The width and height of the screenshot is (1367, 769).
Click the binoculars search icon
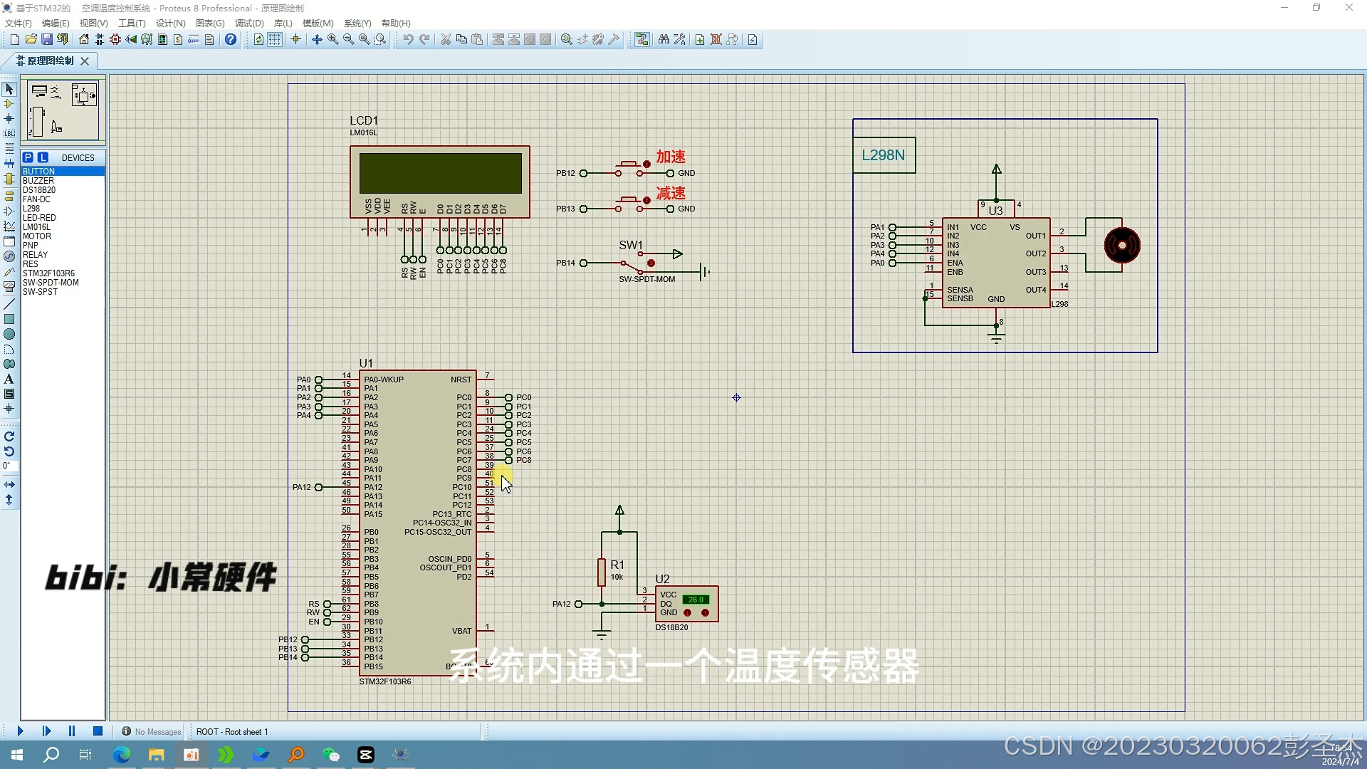click(664, 40)
